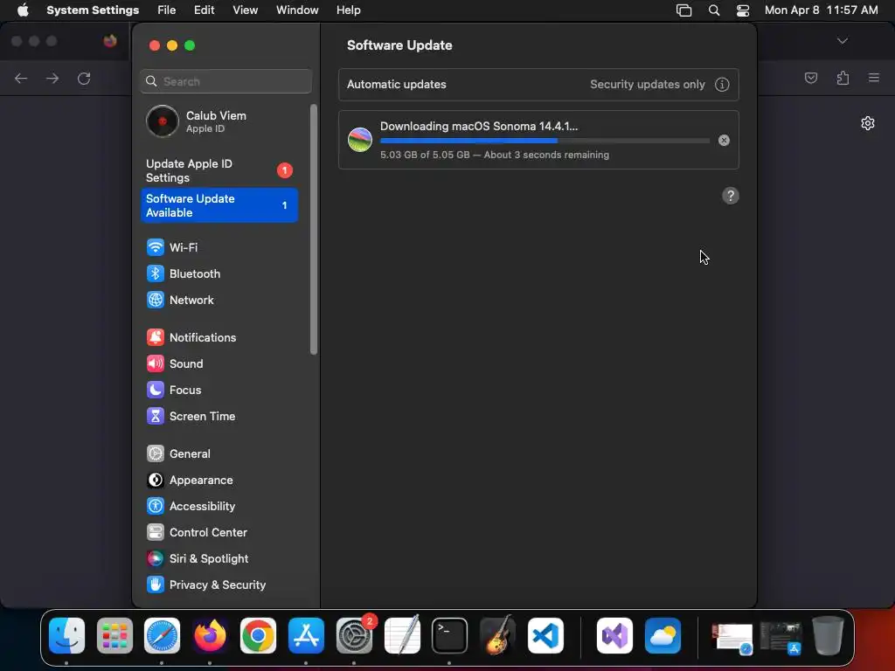895x671 pixels.
Task: Open Siri & Spotlight settings
Action: click(219, 559)
